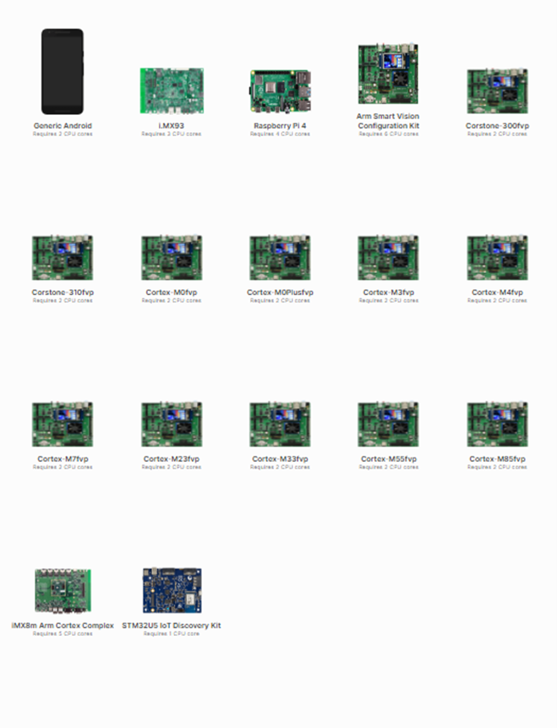This screenshot has width=557, height=728.
Task: Click the Cortex-M4fvp board image
Action: (497, 257)
